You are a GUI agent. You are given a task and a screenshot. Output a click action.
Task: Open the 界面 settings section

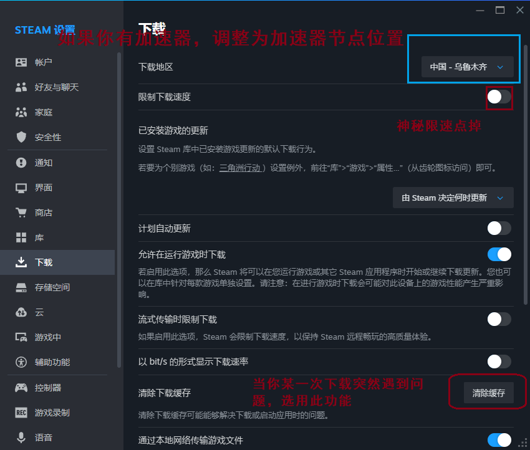tap(57, 188)
